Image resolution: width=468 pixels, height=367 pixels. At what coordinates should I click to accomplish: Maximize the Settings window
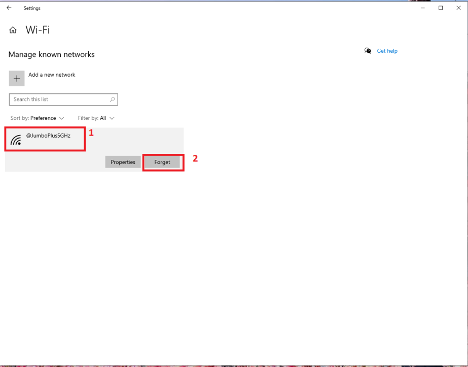tap(441, 8)
